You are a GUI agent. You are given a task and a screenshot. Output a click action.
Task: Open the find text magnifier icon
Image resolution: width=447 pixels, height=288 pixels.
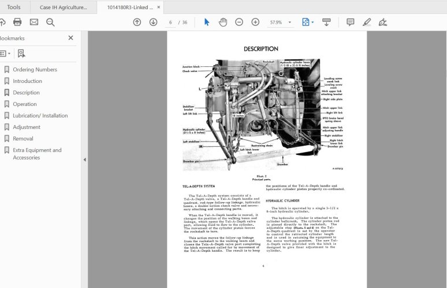point(50,22)
